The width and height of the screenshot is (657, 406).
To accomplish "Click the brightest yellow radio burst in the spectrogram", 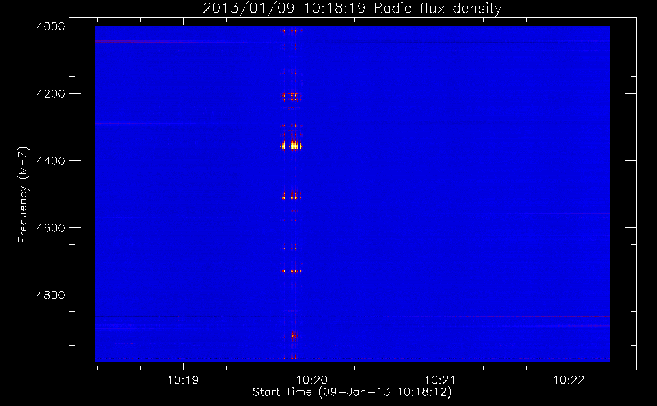I will (x=292, y=145).
